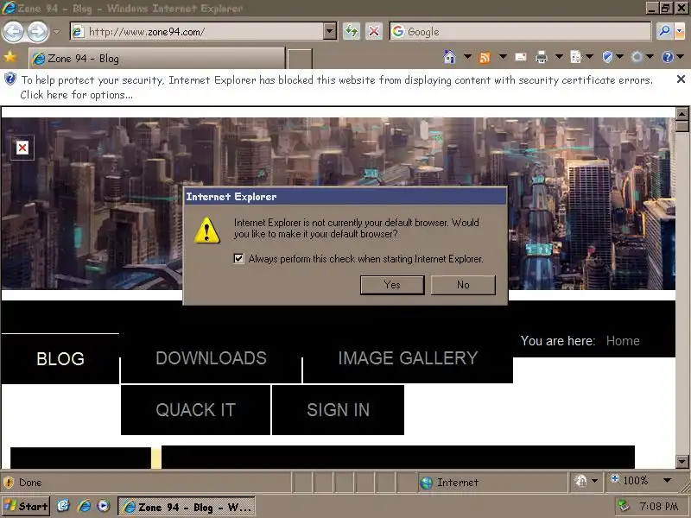
Task: Click the orange RSS Feeds icon
Action: click(x=485, y=57)
